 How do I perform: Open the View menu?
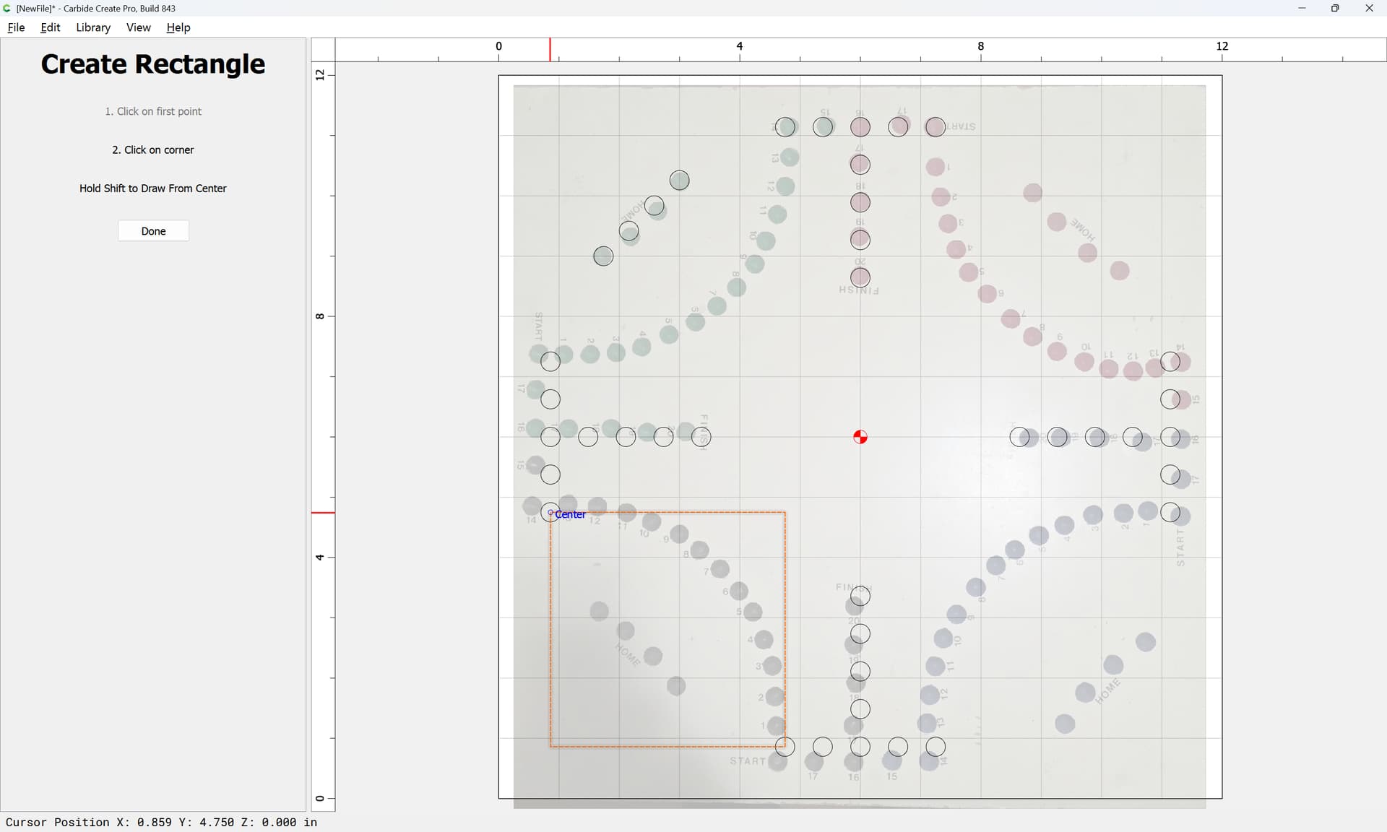(138, 27)
